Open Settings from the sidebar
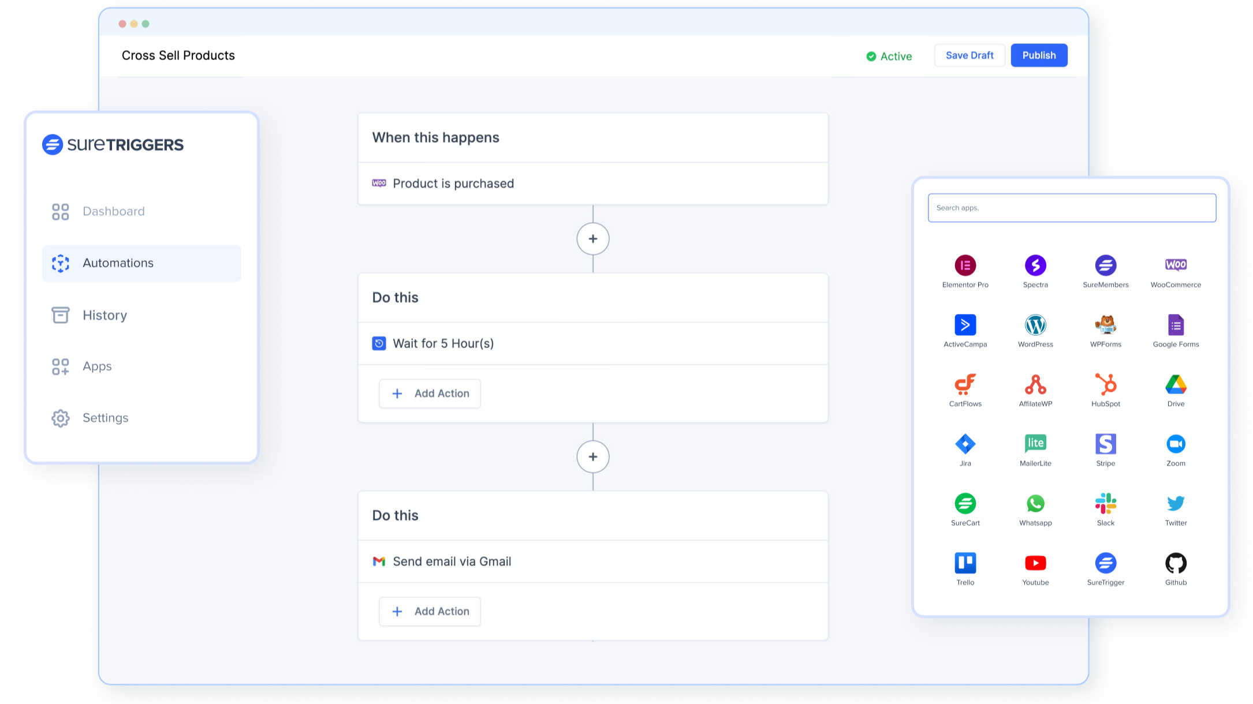This screenshot has height=704, width=1253. coord(105,418)
